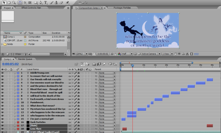Click the yellow label swatch of Solids folder

[25, 44]
